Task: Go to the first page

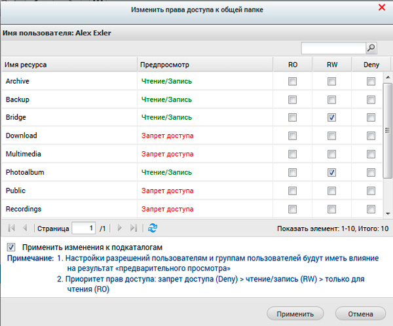Action: (x=11, y=228)
